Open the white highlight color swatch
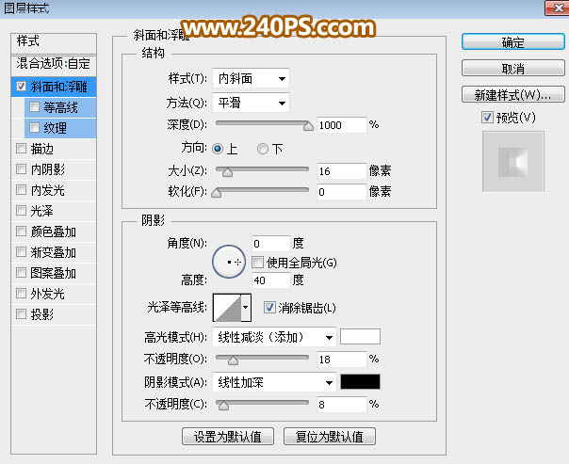Image resolution: width=569 pixels, height=464 pixels. (x=360, y=337)
